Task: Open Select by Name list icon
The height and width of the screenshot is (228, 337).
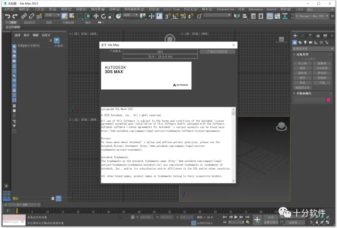Action: click(x=72, y=16)
